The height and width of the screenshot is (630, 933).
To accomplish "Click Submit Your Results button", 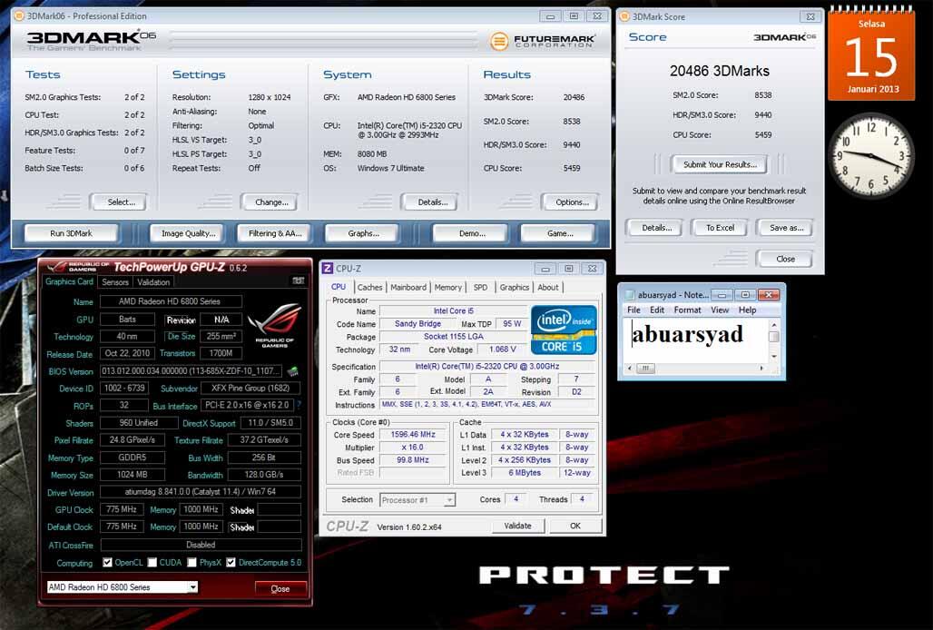I will click(x=720, y=164).
